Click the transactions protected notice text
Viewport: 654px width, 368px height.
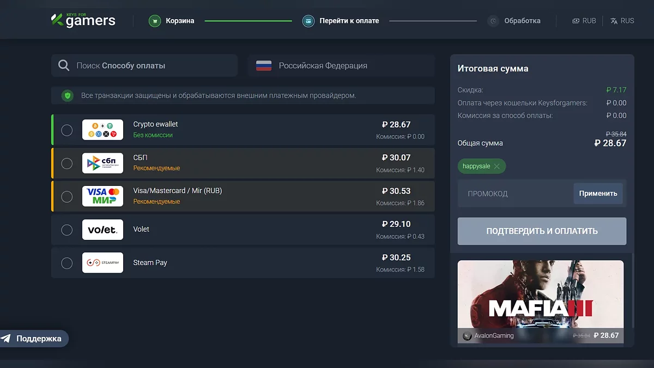219,95
